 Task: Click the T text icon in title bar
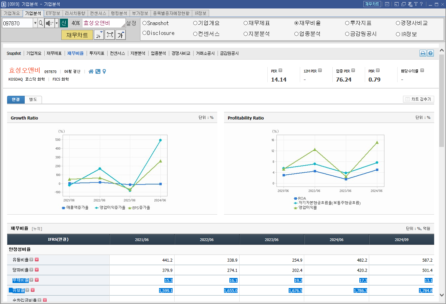click(416, 4)
